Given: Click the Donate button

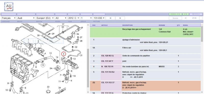Looking at the screenshot, I should point(175,18).
